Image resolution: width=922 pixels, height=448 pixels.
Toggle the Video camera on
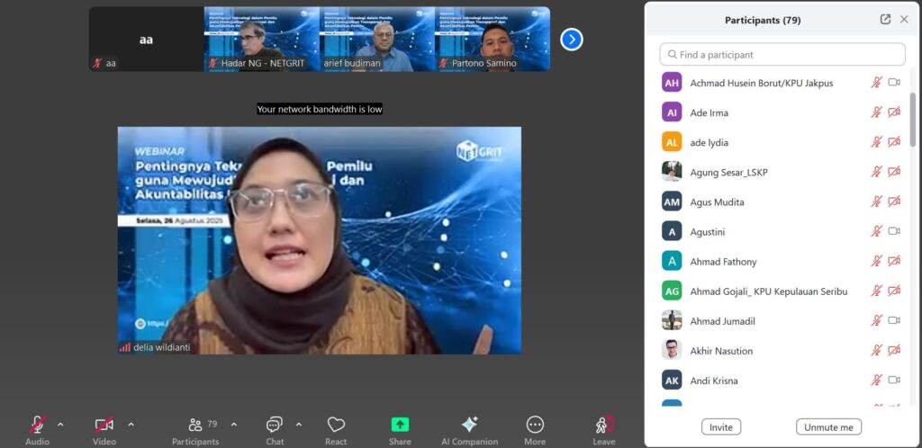point(104,426)
